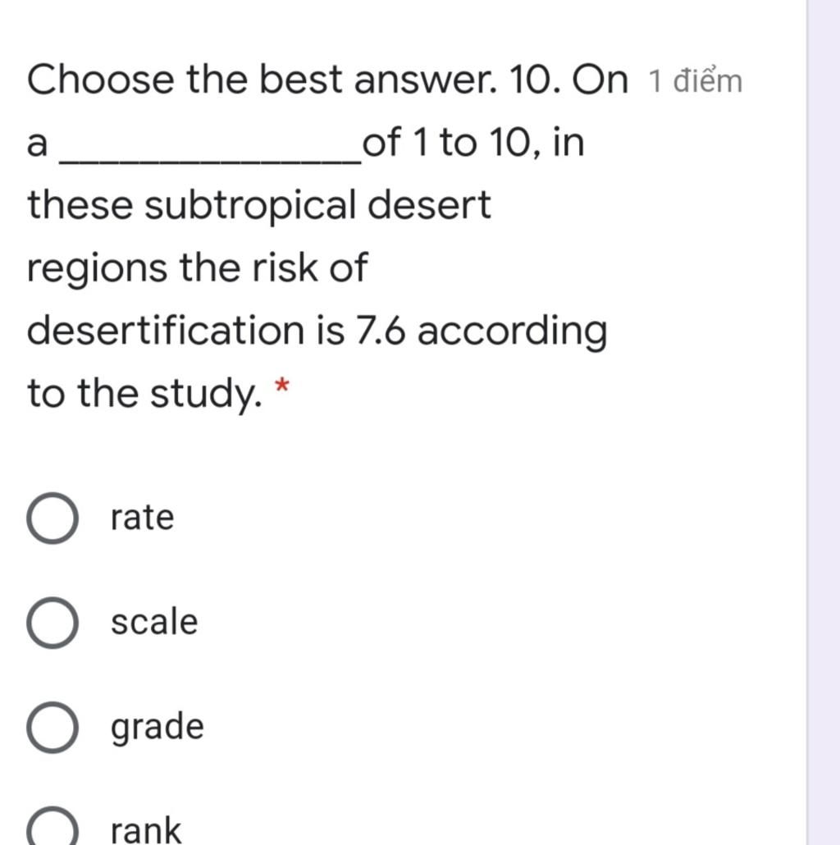Click the "these subtropical desert" text line
Screen dimensions: 840x845
[259, 205]
